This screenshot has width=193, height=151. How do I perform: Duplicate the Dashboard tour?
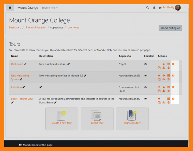pyautogui.click(x=159, y=68)
